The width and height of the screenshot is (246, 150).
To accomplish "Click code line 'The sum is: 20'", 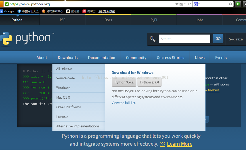I will tap(37, 104).
